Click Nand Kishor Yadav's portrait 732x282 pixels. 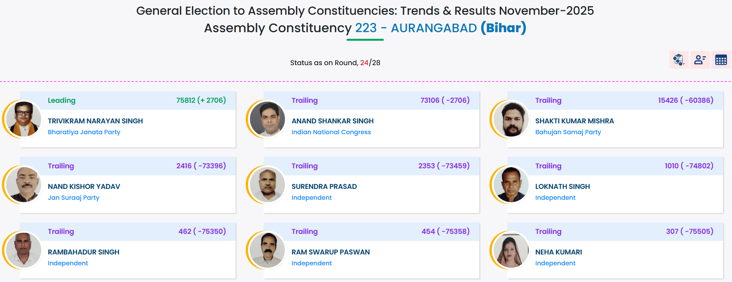coord(24,185)
